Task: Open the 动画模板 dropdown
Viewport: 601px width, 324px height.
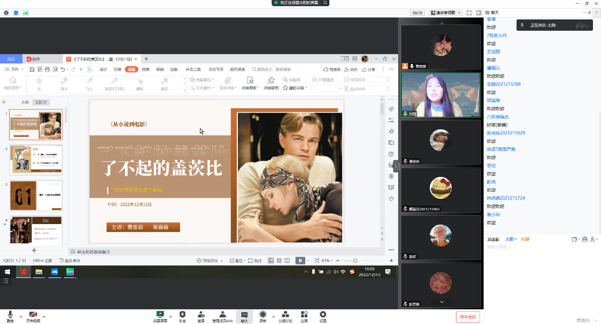Action: (250, 83)
